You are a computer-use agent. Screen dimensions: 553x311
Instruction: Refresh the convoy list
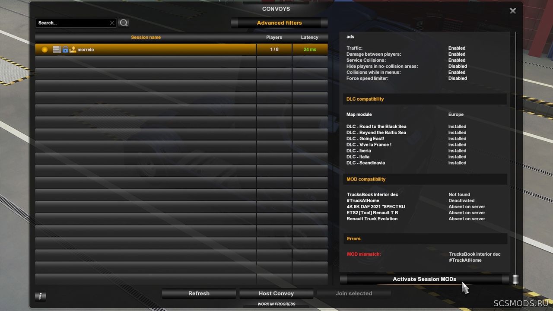tap(199, 294)
